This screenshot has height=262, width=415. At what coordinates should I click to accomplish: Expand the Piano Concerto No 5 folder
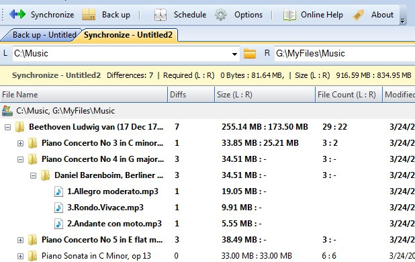click(x=20, y=241)
